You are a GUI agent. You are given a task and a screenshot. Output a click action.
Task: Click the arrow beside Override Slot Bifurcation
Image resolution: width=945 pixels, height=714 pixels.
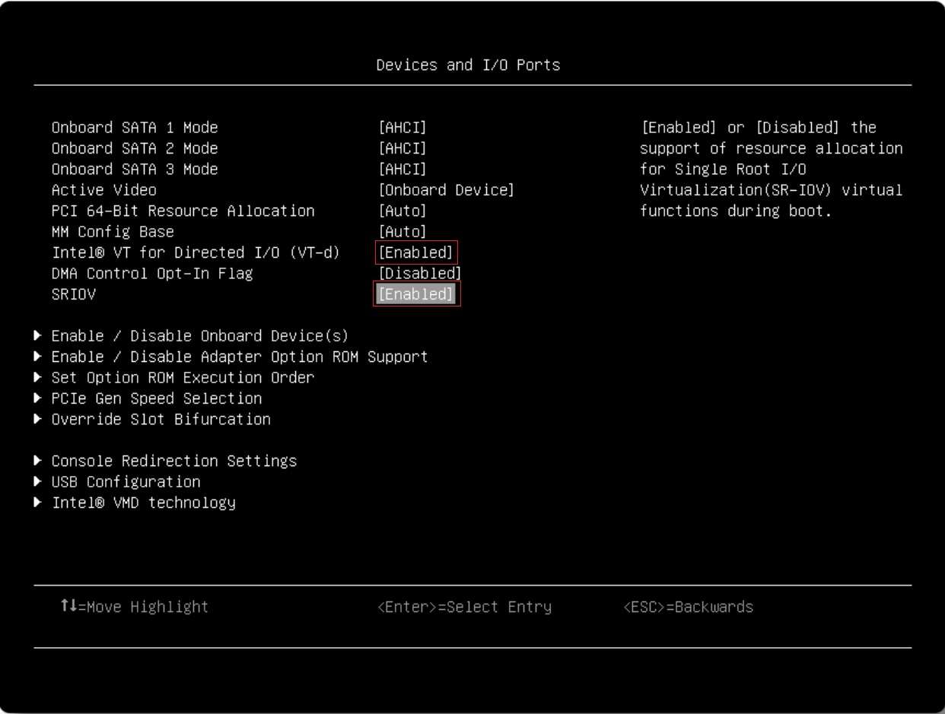[x=39, y=420]
